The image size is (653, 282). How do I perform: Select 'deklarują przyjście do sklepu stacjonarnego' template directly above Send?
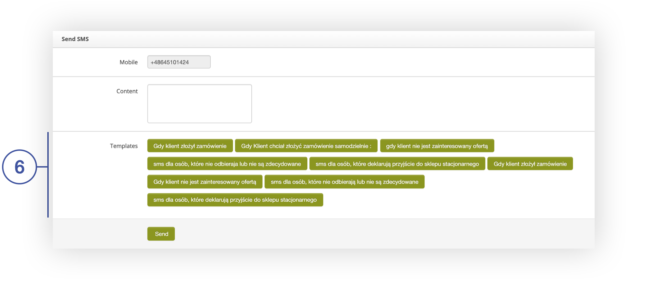coord(235,200)
